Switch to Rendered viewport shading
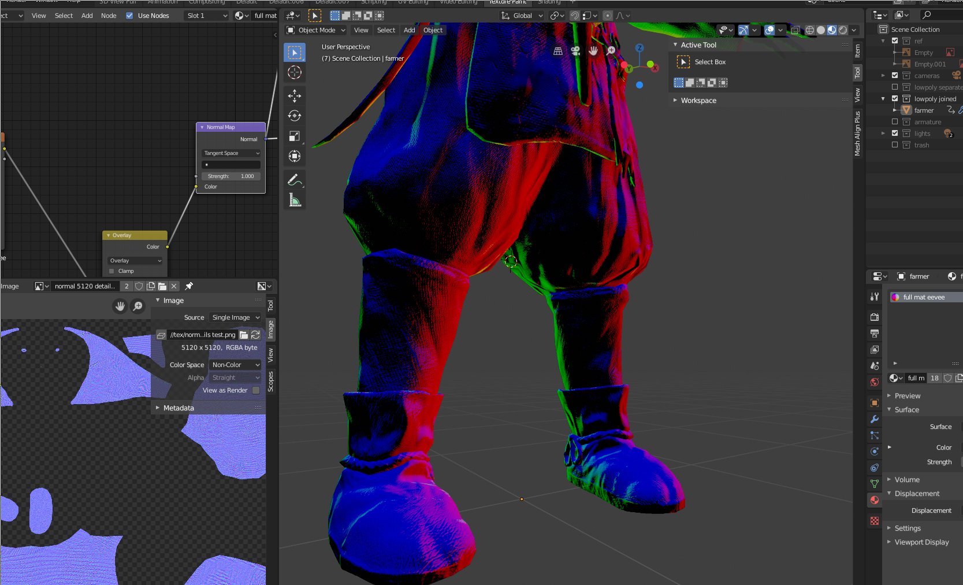The height and width of the screenshot is (585, 963). pos(843,30)
